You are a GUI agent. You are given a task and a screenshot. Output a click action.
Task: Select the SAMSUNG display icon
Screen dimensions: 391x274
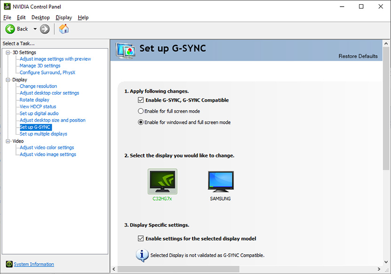pos(221,181)
